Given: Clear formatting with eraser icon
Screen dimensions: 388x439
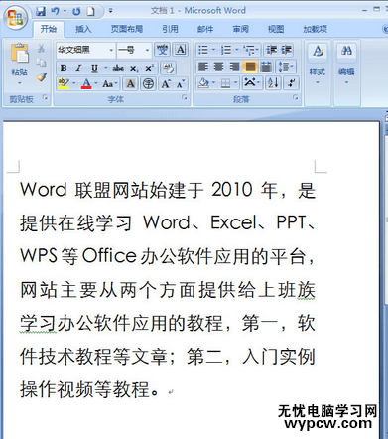Looking at the screenshot, I should (x=168, y=69).
